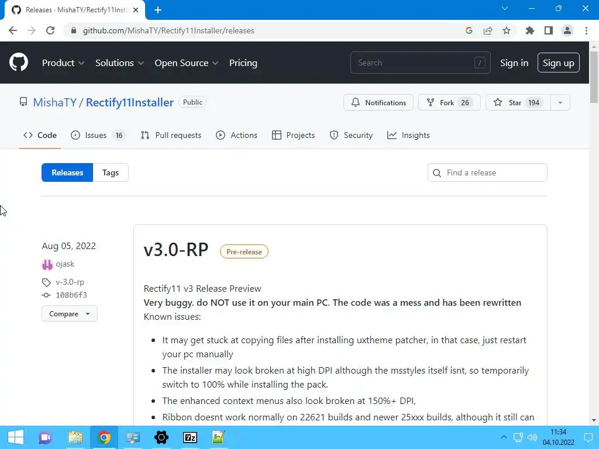This screenshot has height=449, width=599.
Task: Expand the Open Source menu
Action: coord(187,63)
